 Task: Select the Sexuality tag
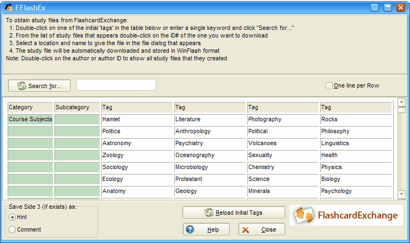[283, 155]
